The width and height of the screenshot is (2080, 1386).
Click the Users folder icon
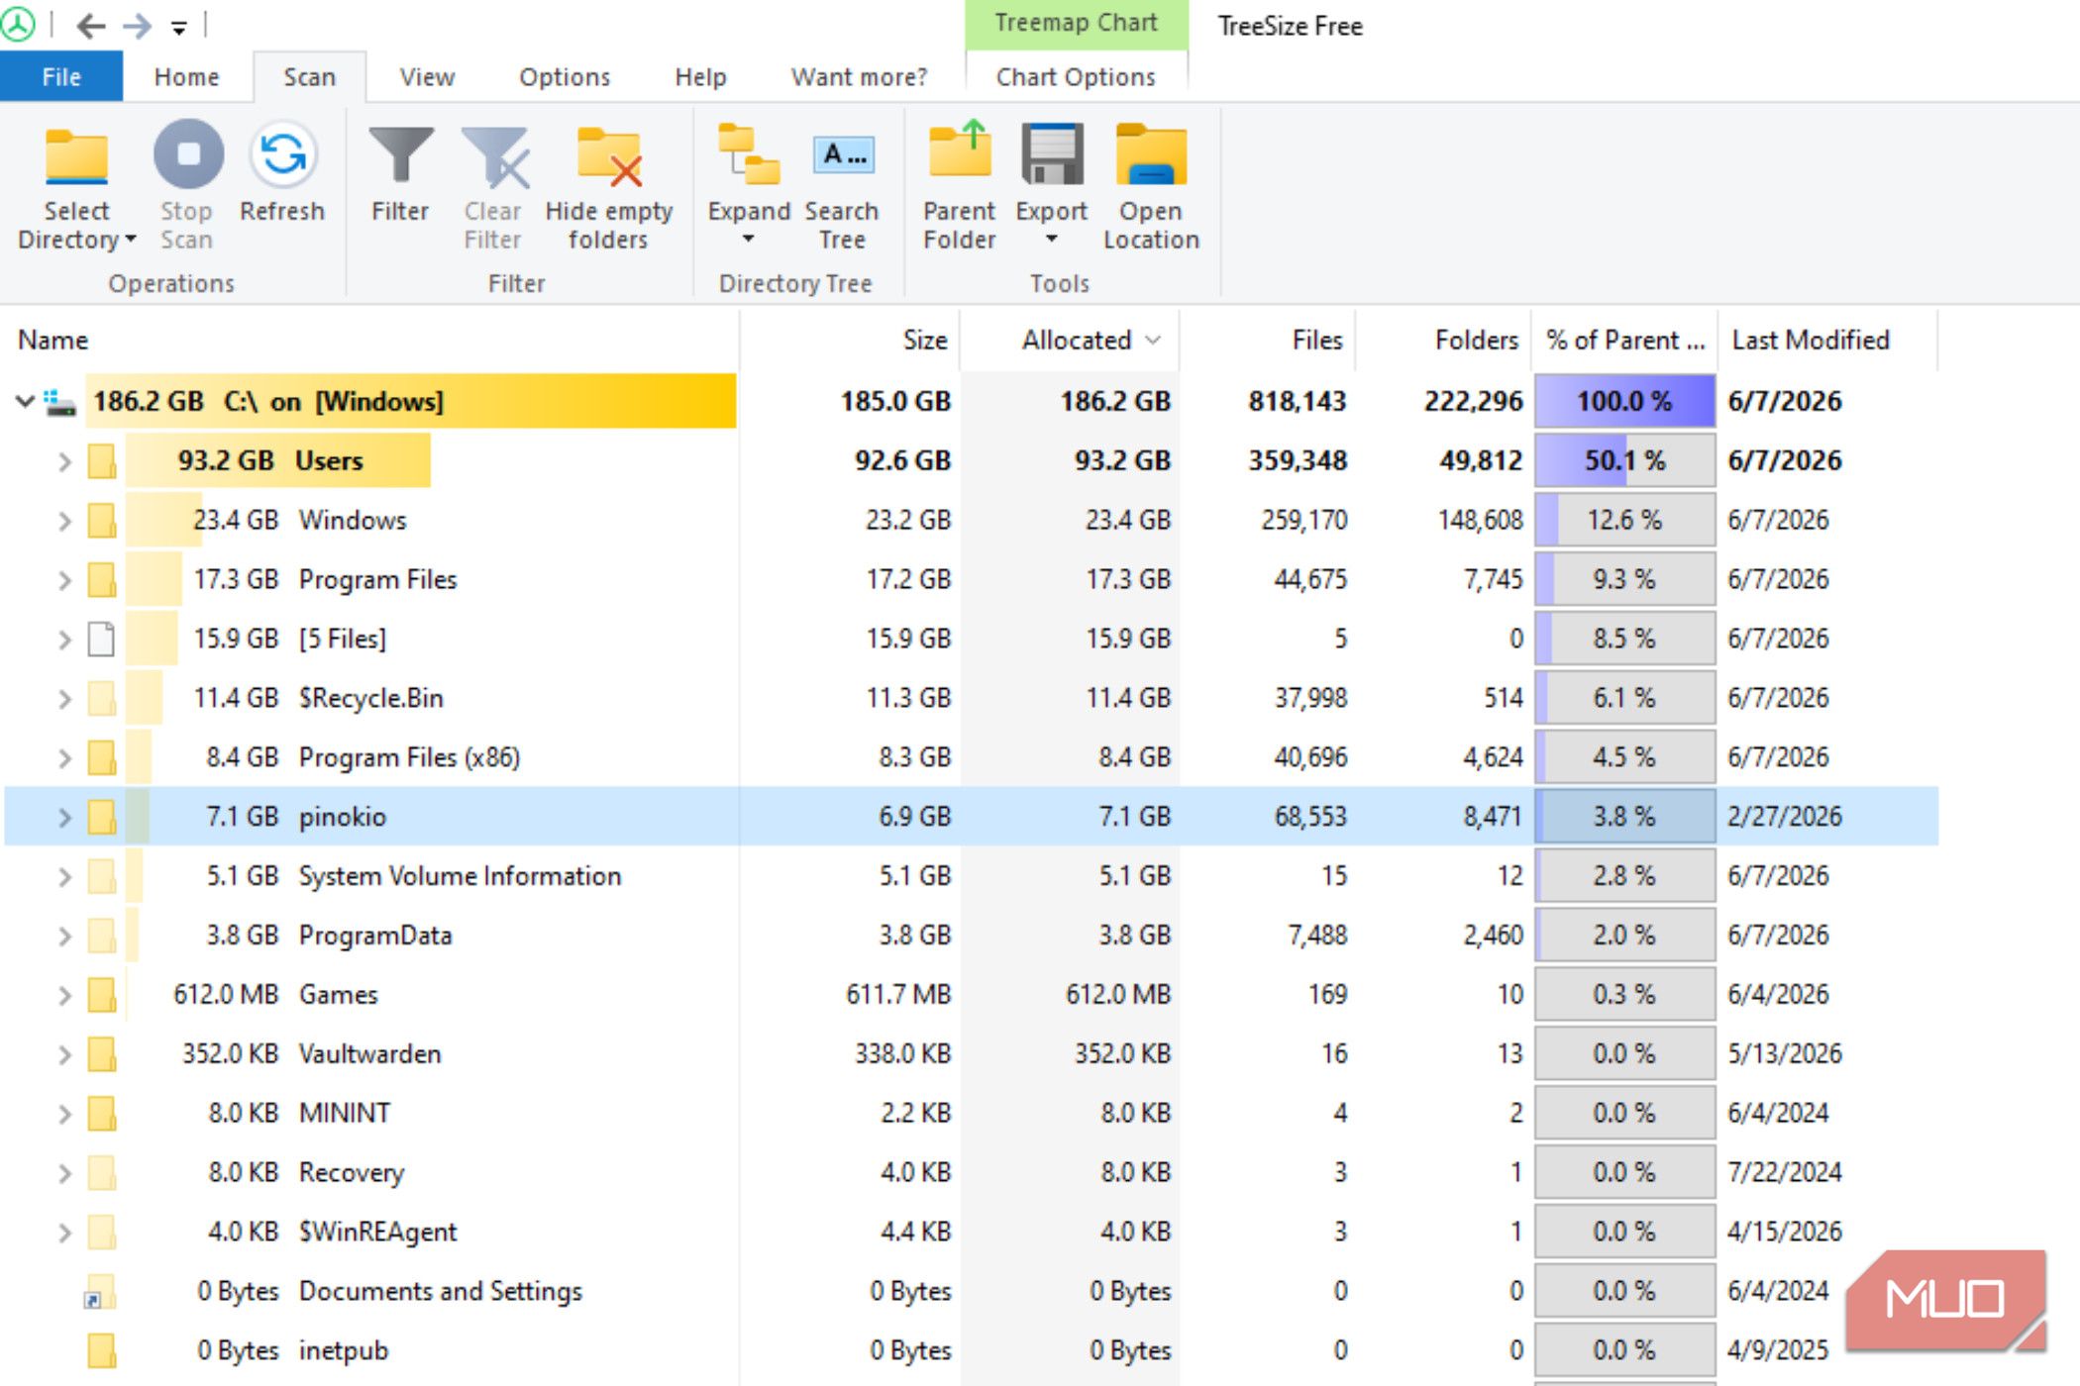(102, 460)
